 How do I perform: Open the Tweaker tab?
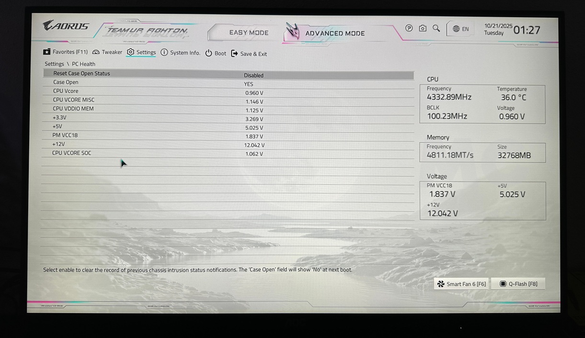107,52
